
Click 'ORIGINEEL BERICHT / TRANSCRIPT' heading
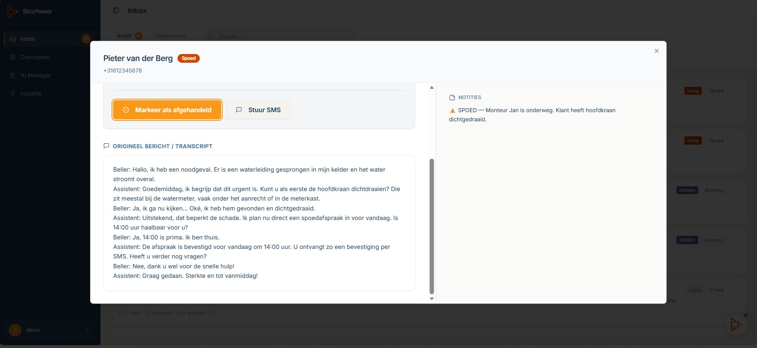[x=162, y=146]
